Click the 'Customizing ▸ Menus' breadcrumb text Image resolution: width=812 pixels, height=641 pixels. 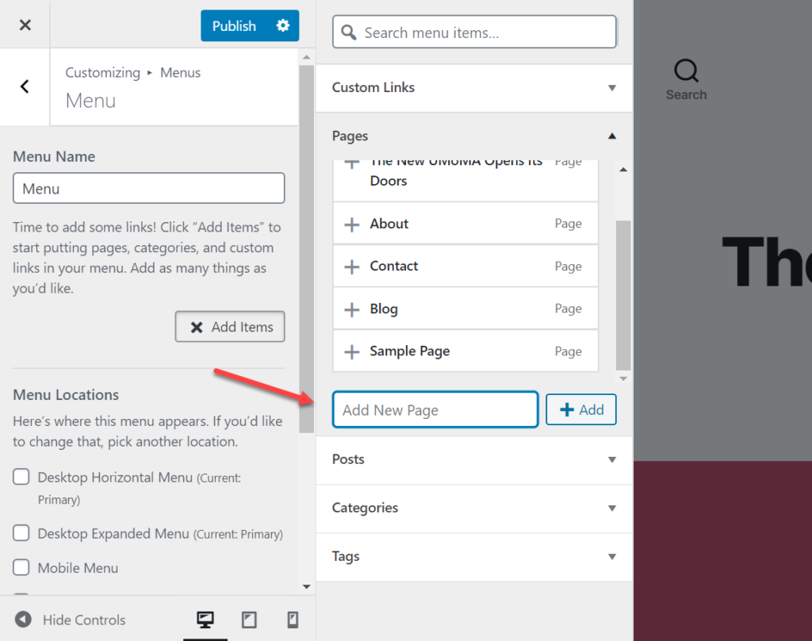(132, 72)
